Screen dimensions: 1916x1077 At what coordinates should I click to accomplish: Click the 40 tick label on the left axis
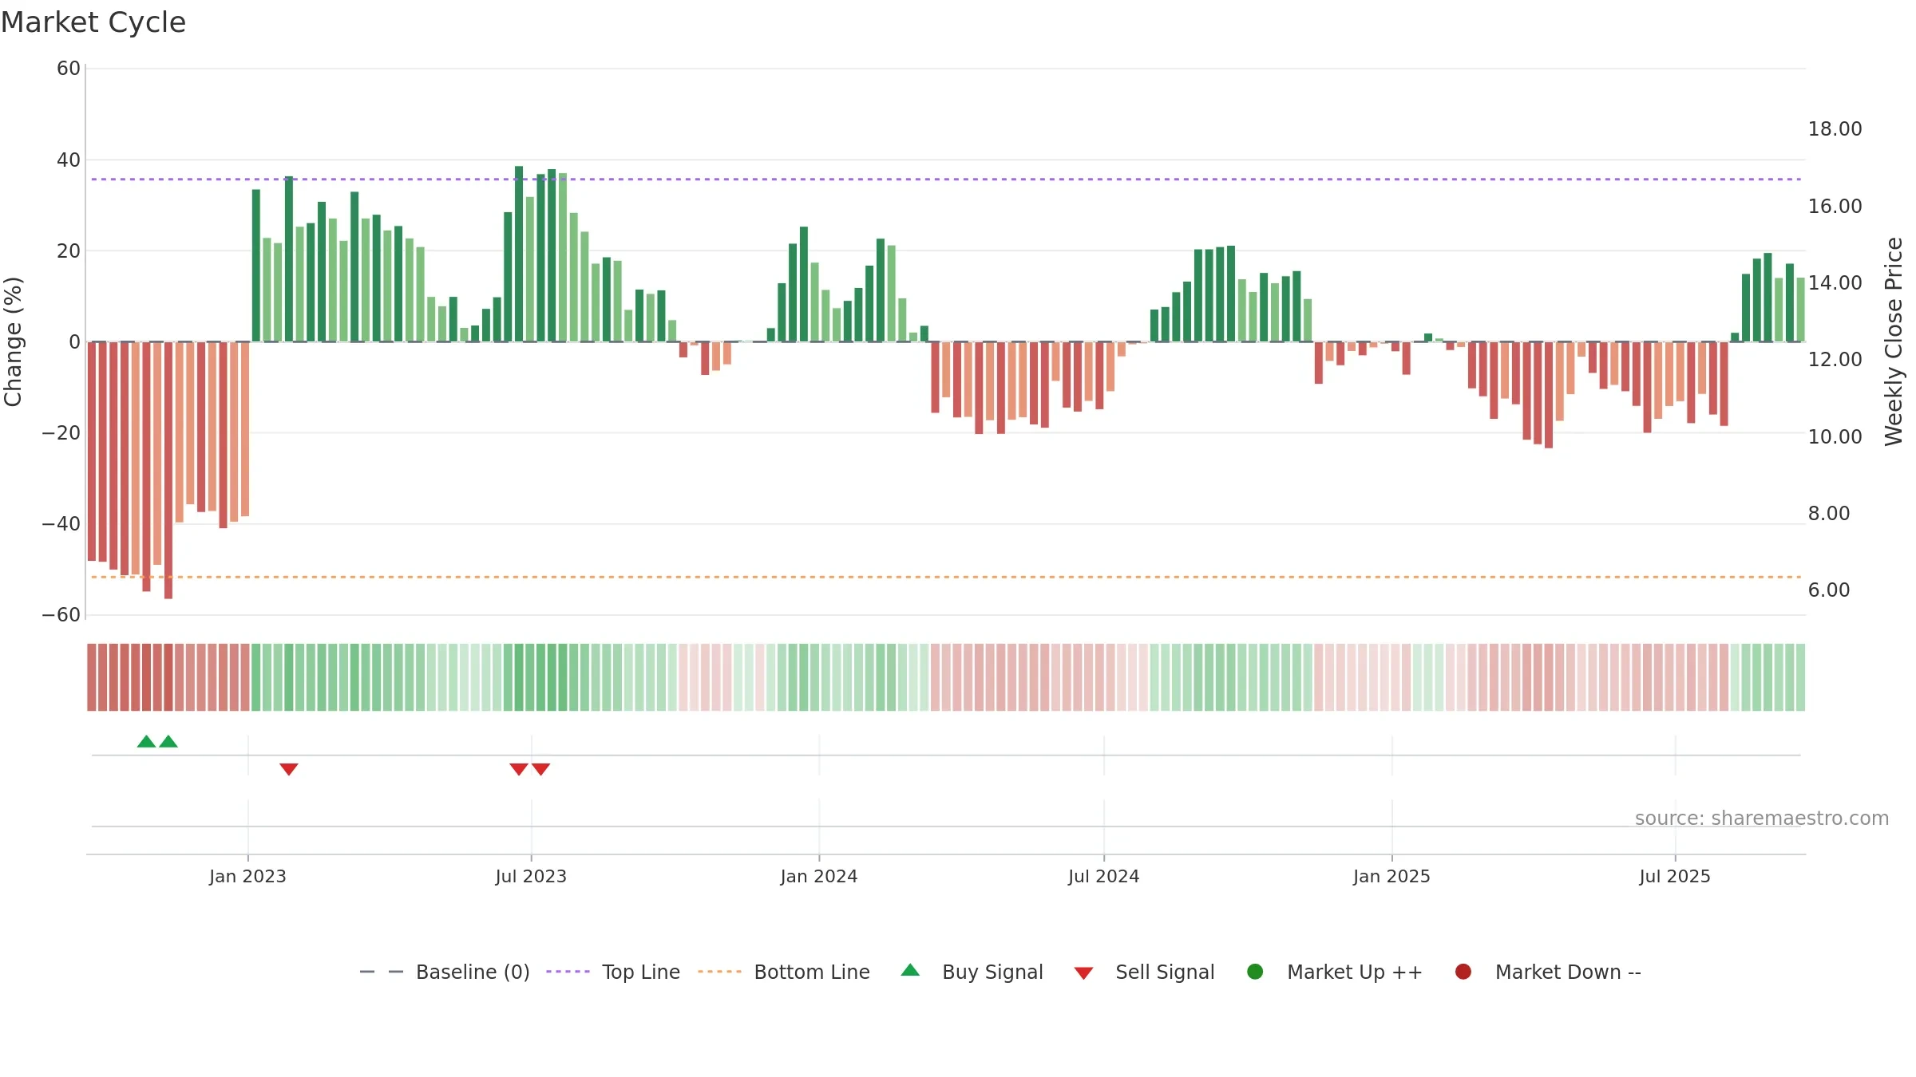[69, 160]
